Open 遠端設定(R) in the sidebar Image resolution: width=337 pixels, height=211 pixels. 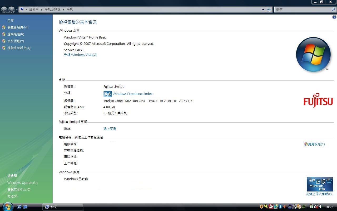[x=16, y=34]
